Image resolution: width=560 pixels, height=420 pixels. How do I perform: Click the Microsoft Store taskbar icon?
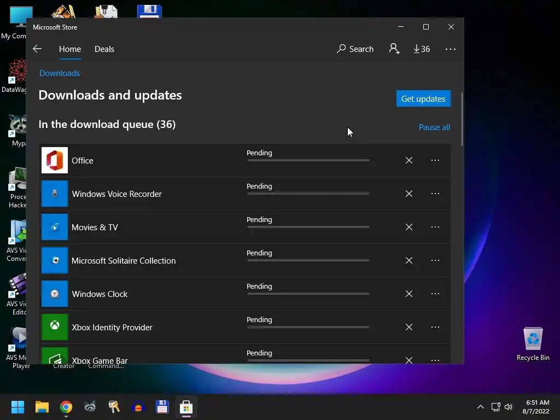[186, 407]
